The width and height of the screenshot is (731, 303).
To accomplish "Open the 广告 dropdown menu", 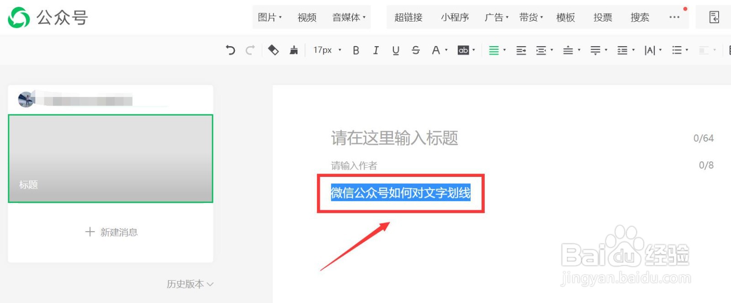I will click(497, 17).
